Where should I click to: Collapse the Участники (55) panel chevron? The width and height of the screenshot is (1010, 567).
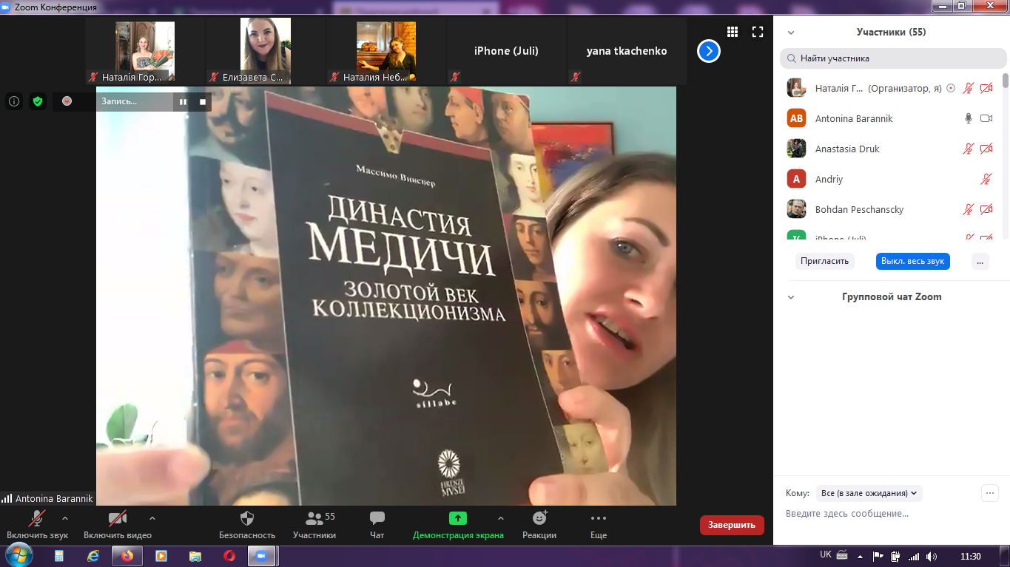point(791,33)
